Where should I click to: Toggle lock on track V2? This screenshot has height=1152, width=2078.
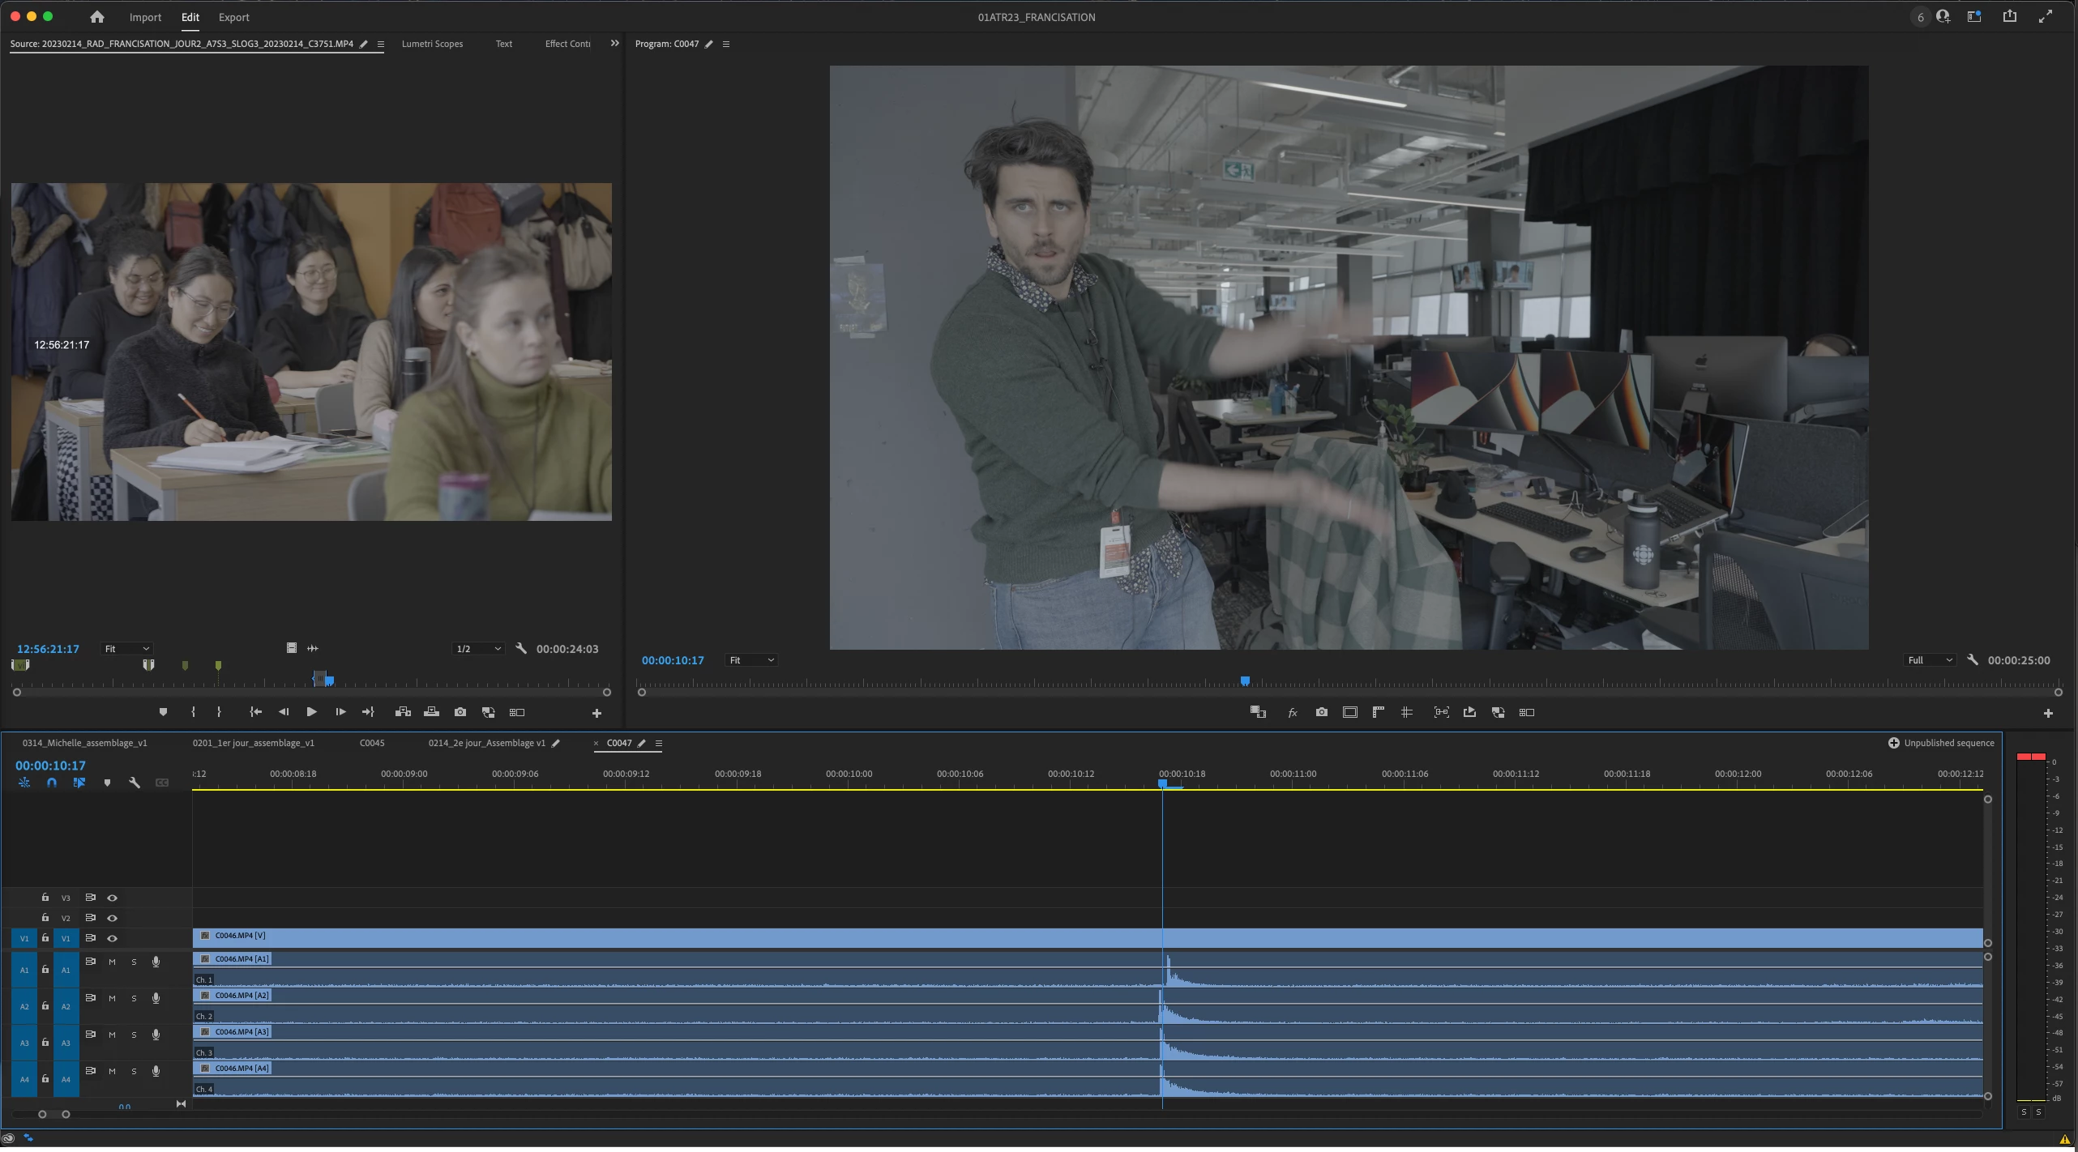tap(45, 918)
